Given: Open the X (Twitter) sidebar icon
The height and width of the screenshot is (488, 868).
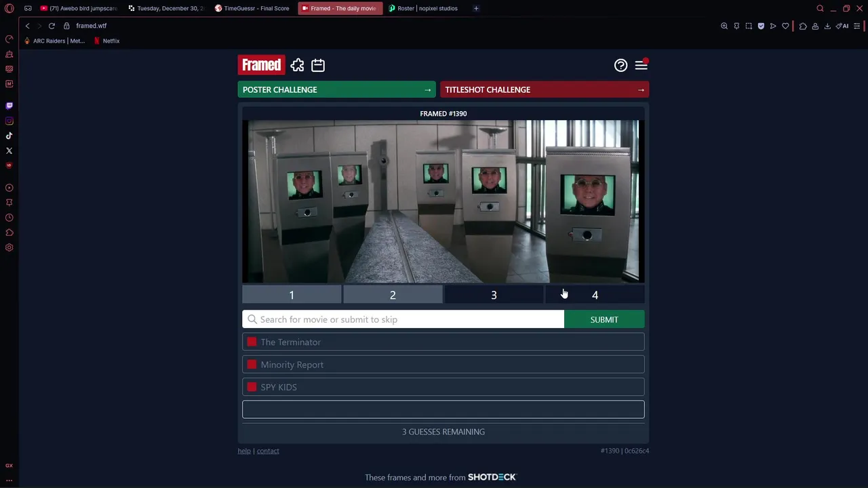Looking at the screenshot, I should [9, 150].
